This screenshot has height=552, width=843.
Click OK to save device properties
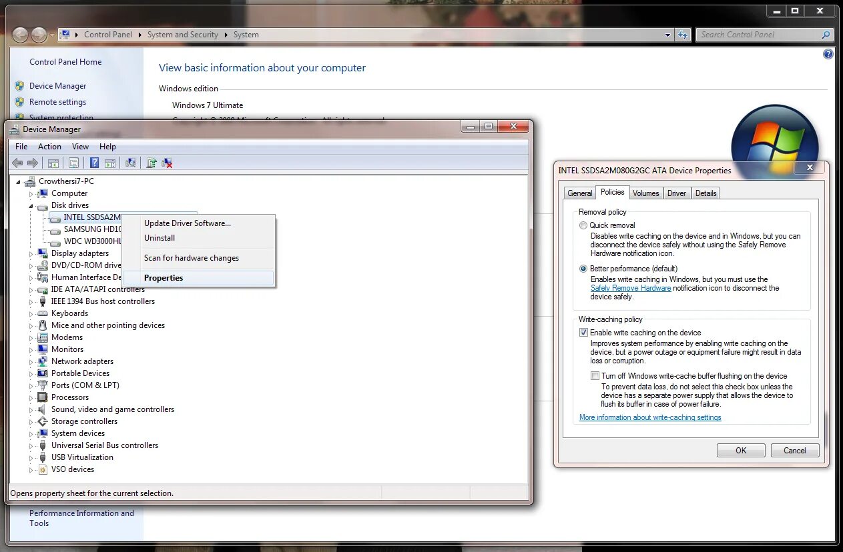tap(740, 450)
